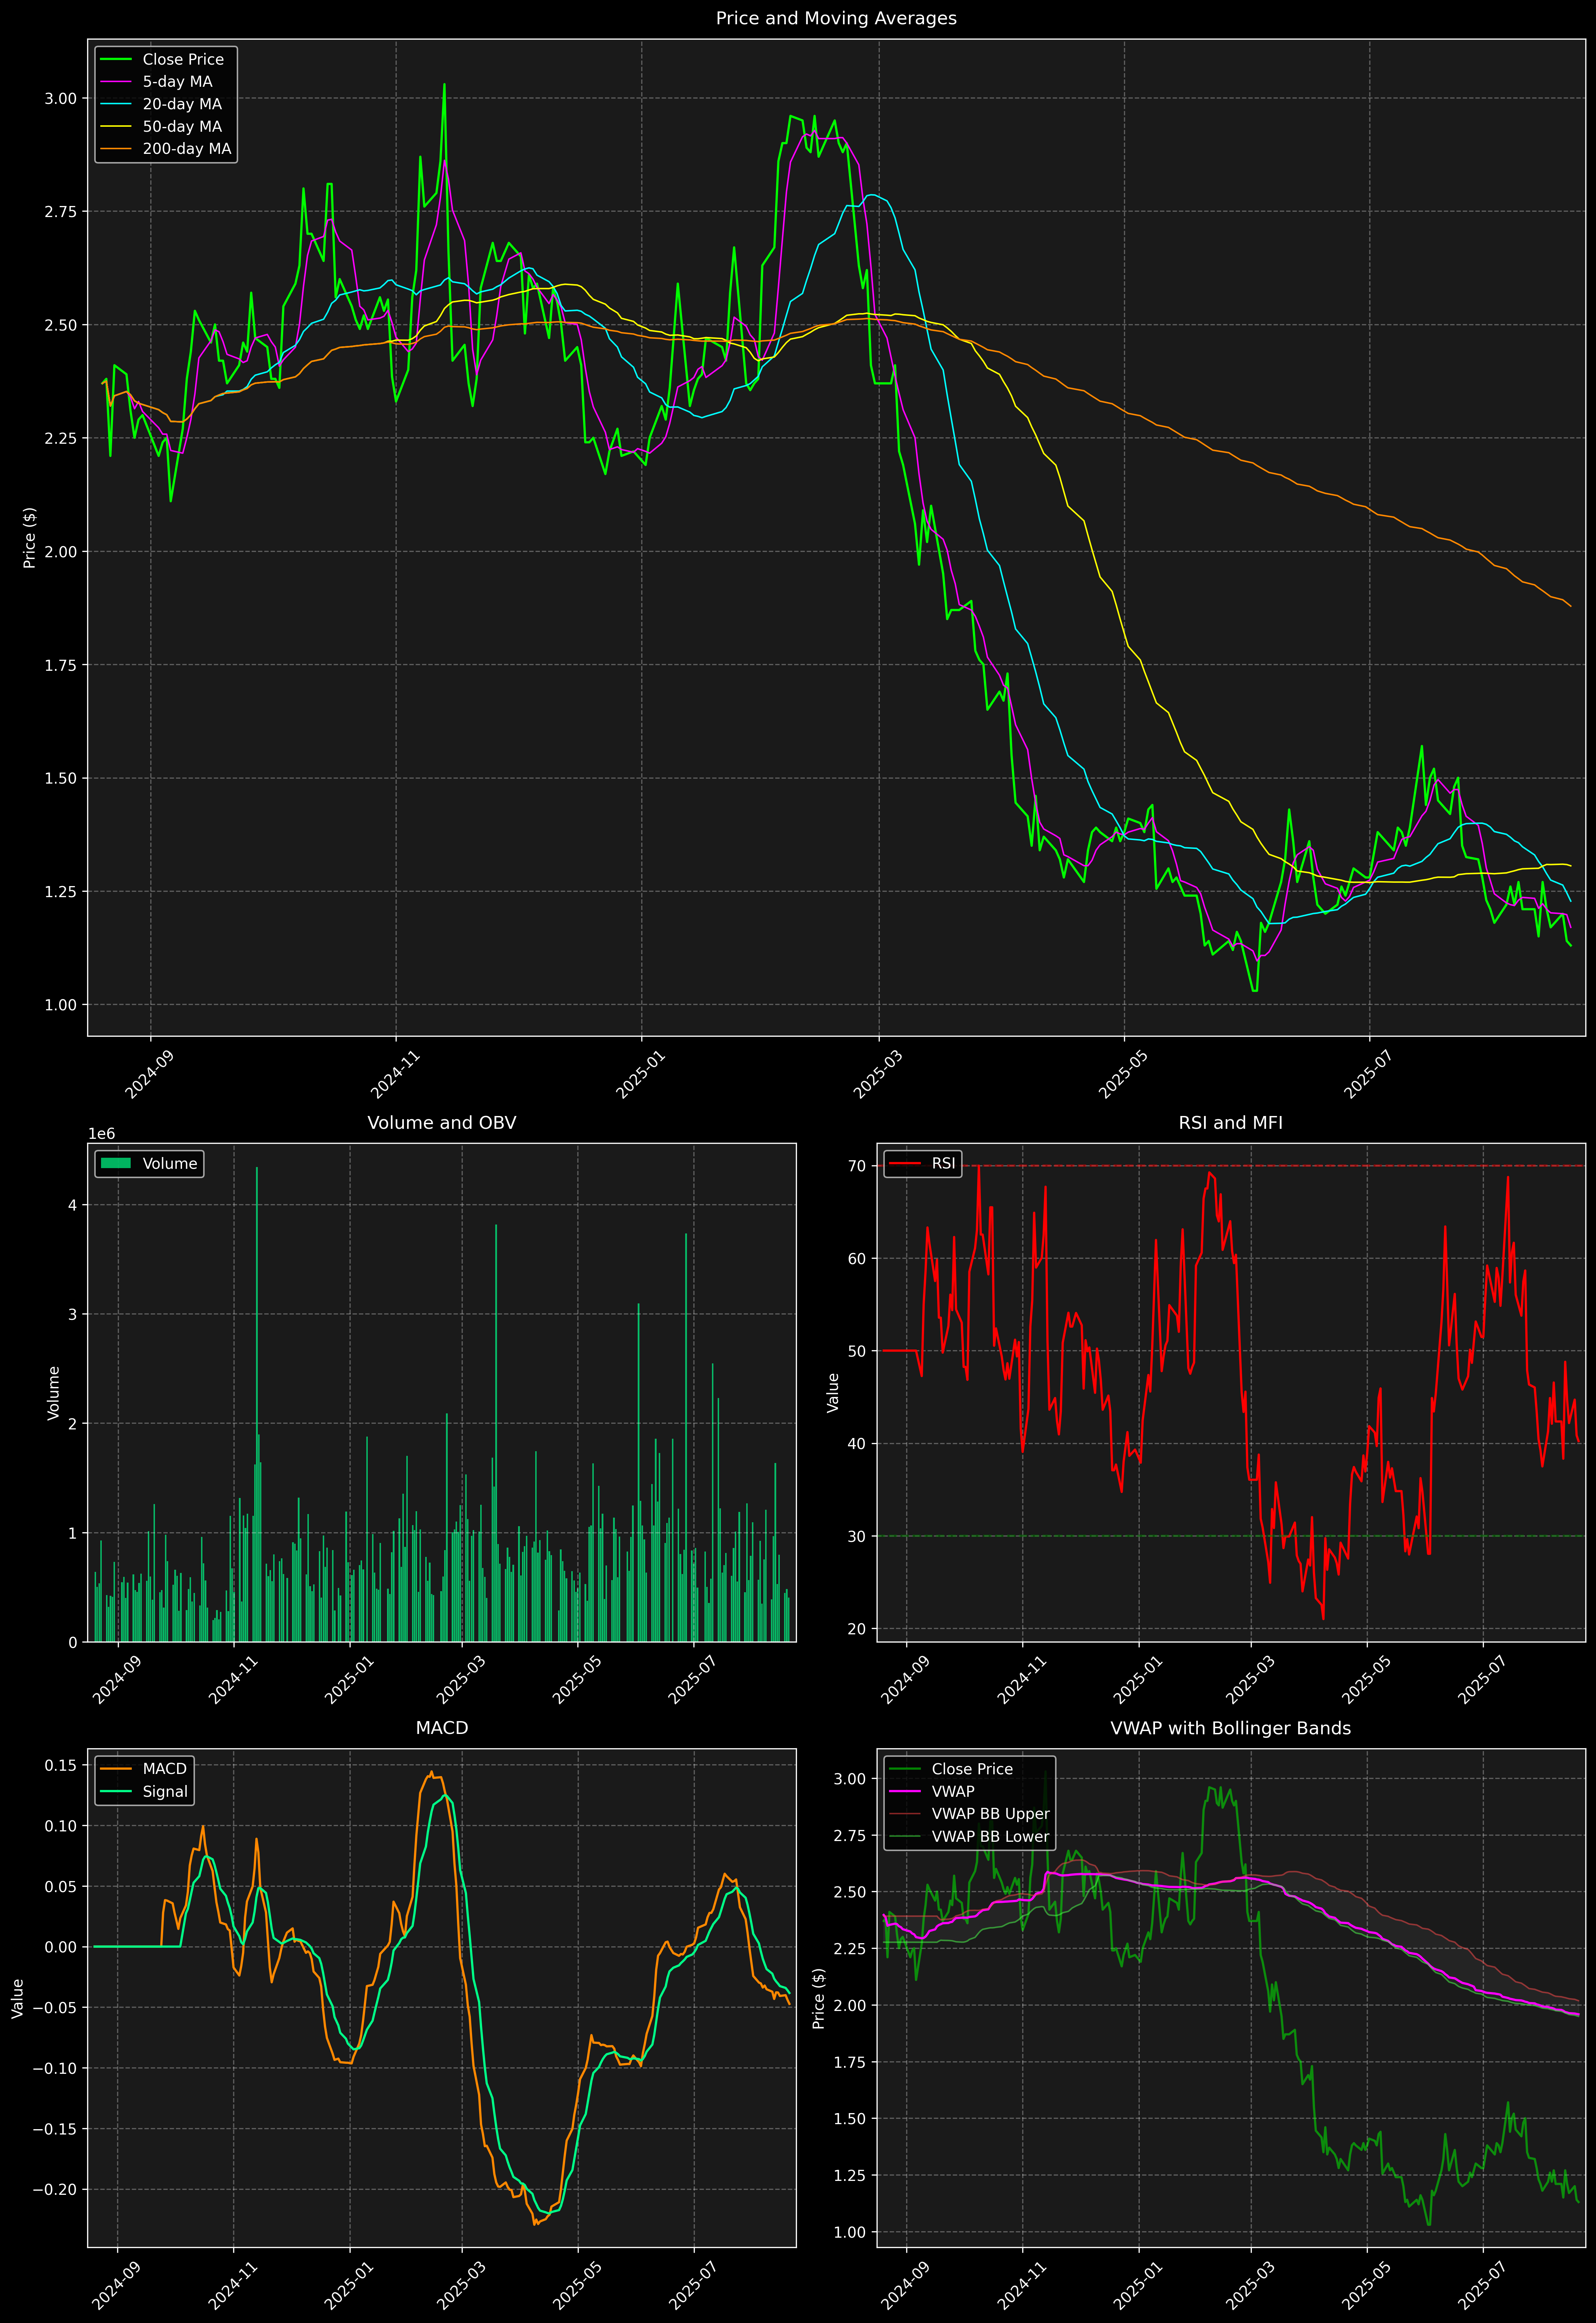Viewport: 1596px width, 2323px height.
Task: Click the Volume legend green swatch
Action: [116, 1163]
